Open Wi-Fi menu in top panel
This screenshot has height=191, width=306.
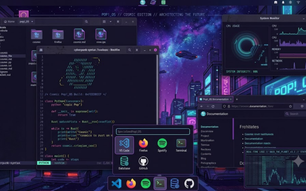pyautogui.click(x=298, y=2)
